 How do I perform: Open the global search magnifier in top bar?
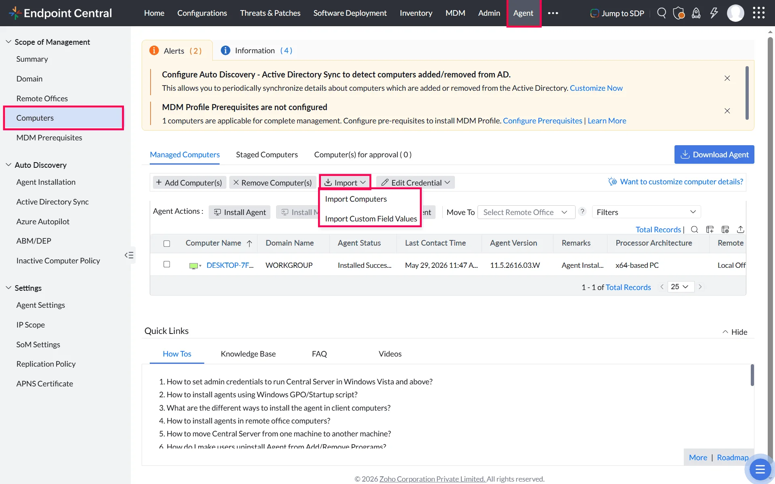662,13
